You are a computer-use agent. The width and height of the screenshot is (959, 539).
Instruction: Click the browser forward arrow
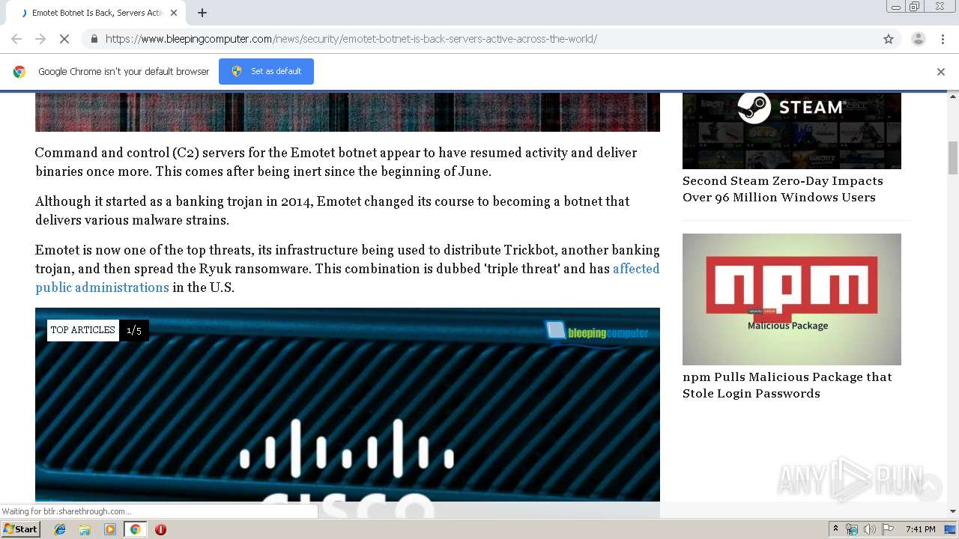point(40,39)
